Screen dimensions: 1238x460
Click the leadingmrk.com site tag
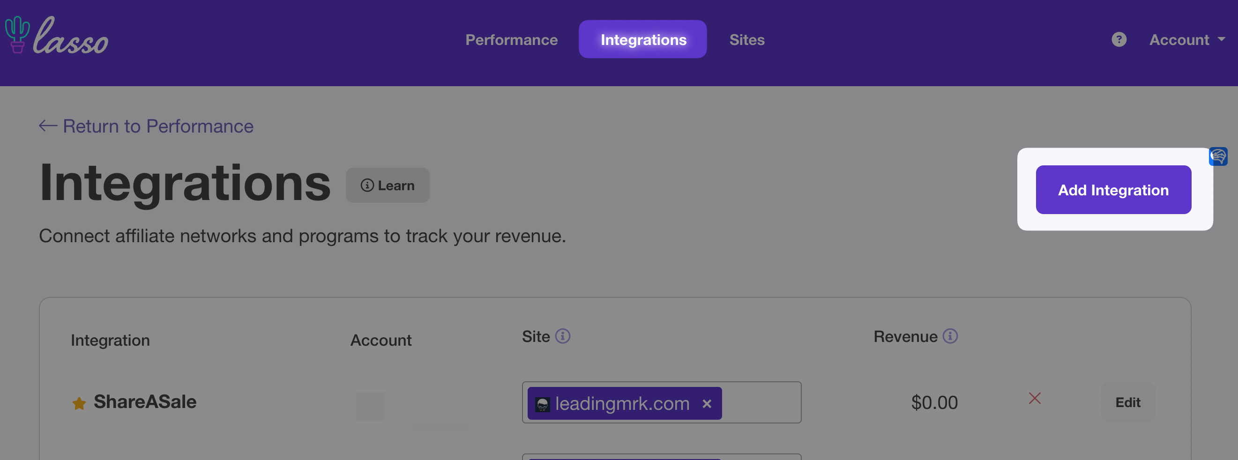624,403
